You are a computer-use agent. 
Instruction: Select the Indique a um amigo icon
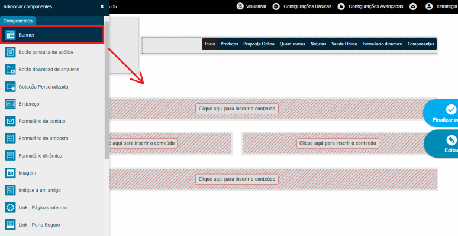pyautogui.click(x=10, y=190)
